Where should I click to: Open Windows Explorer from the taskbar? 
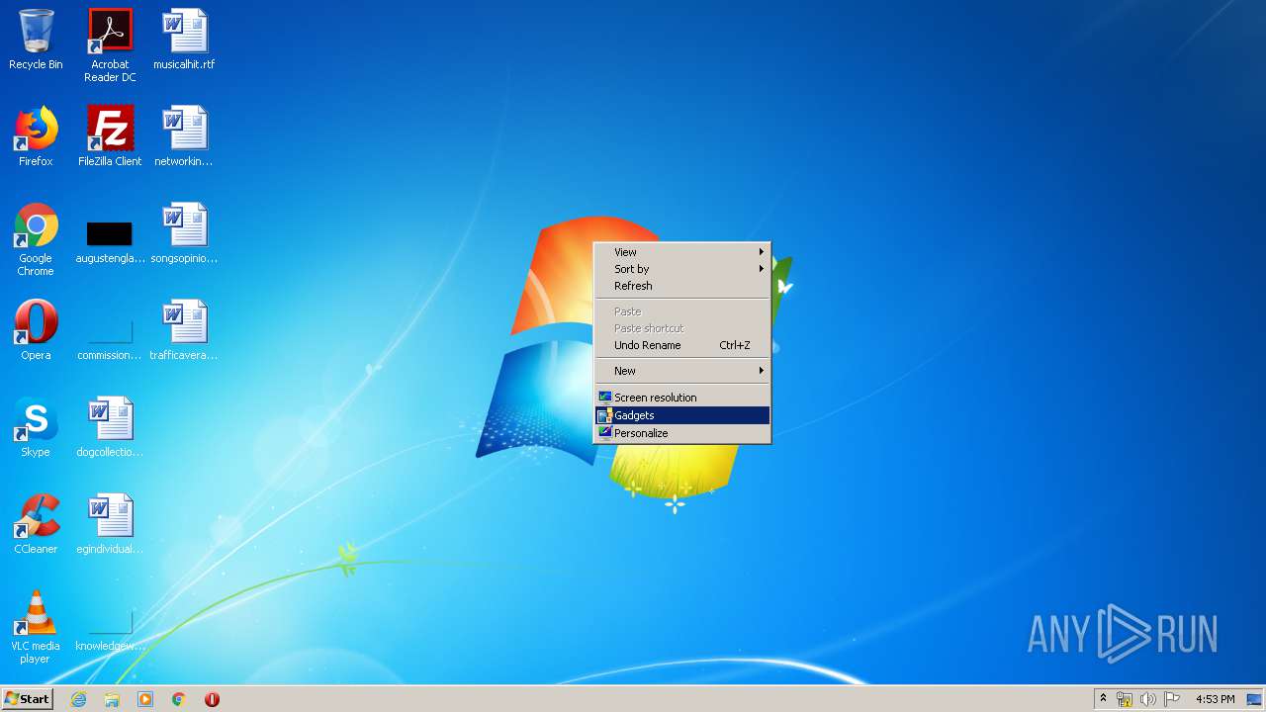pos(112,699)
